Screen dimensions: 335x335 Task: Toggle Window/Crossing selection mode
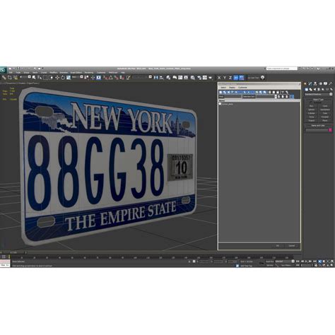(51, 77)
